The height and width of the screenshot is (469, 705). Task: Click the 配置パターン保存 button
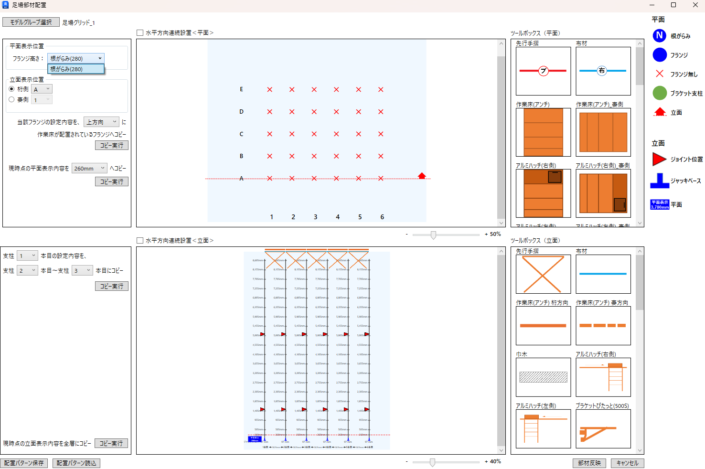point(24,463)
